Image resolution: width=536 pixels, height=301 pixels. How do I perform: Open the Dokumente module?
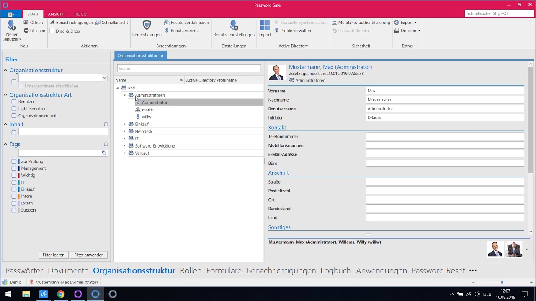coord(68,270)
